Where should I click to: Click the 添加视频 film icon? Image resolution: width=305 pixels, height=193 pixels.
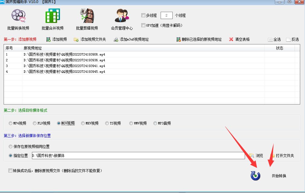coord(49,40)
